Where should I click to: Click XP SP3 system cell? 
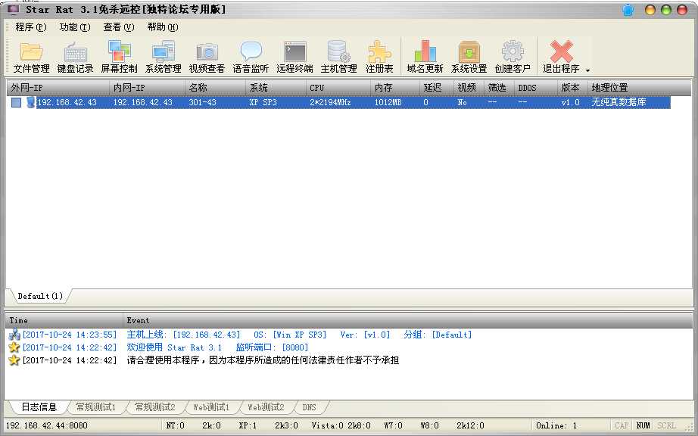point(263,102)
